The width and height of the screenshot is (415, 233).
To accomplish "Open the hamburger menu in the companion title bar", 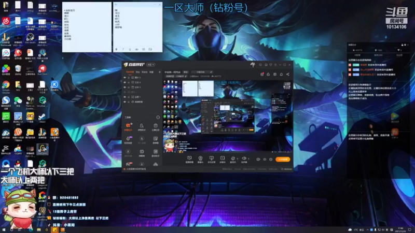I will pos(275,65).
